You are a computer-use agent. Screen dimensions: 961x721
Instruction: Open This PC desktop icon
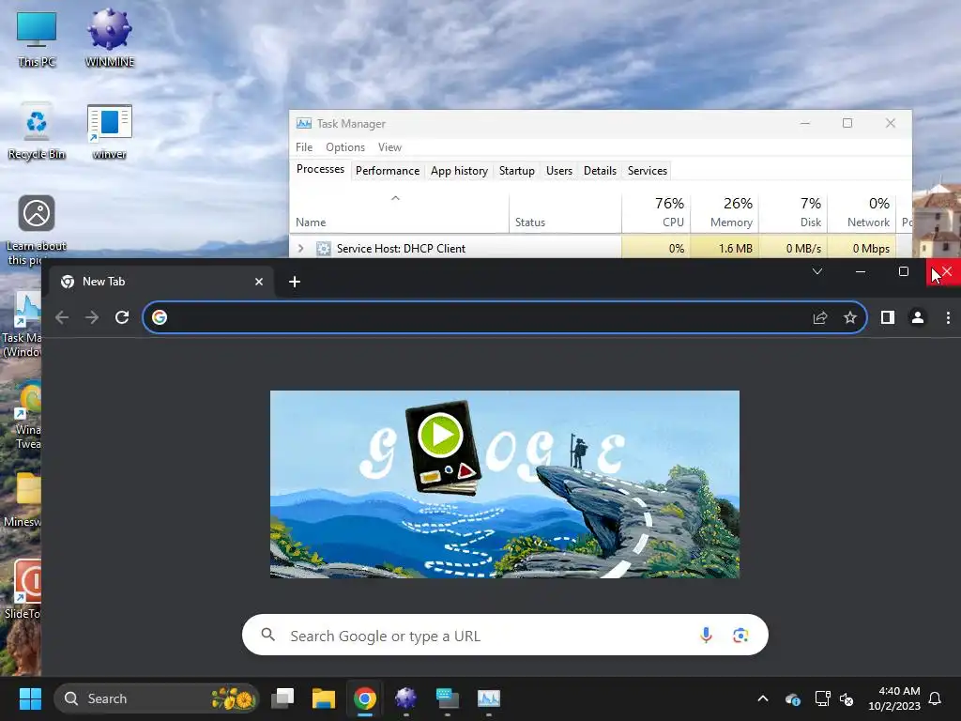click(x=37, y=39)
